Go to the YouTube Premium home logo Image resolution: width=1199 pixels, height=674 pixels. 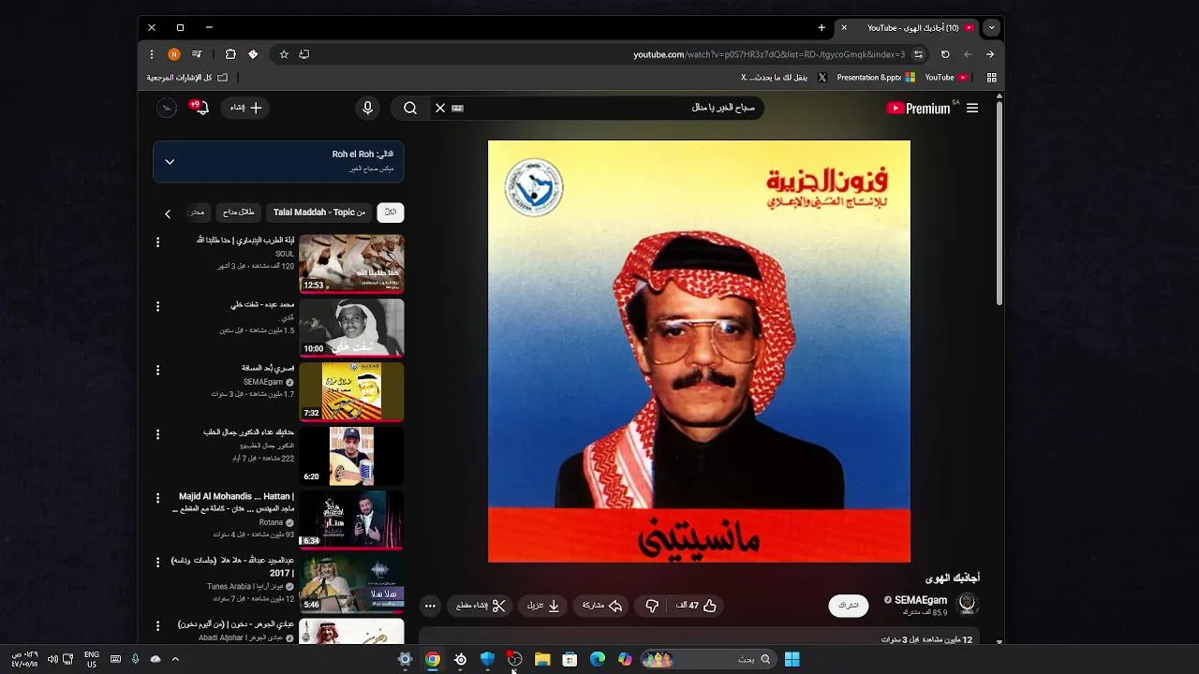[919, 109]
